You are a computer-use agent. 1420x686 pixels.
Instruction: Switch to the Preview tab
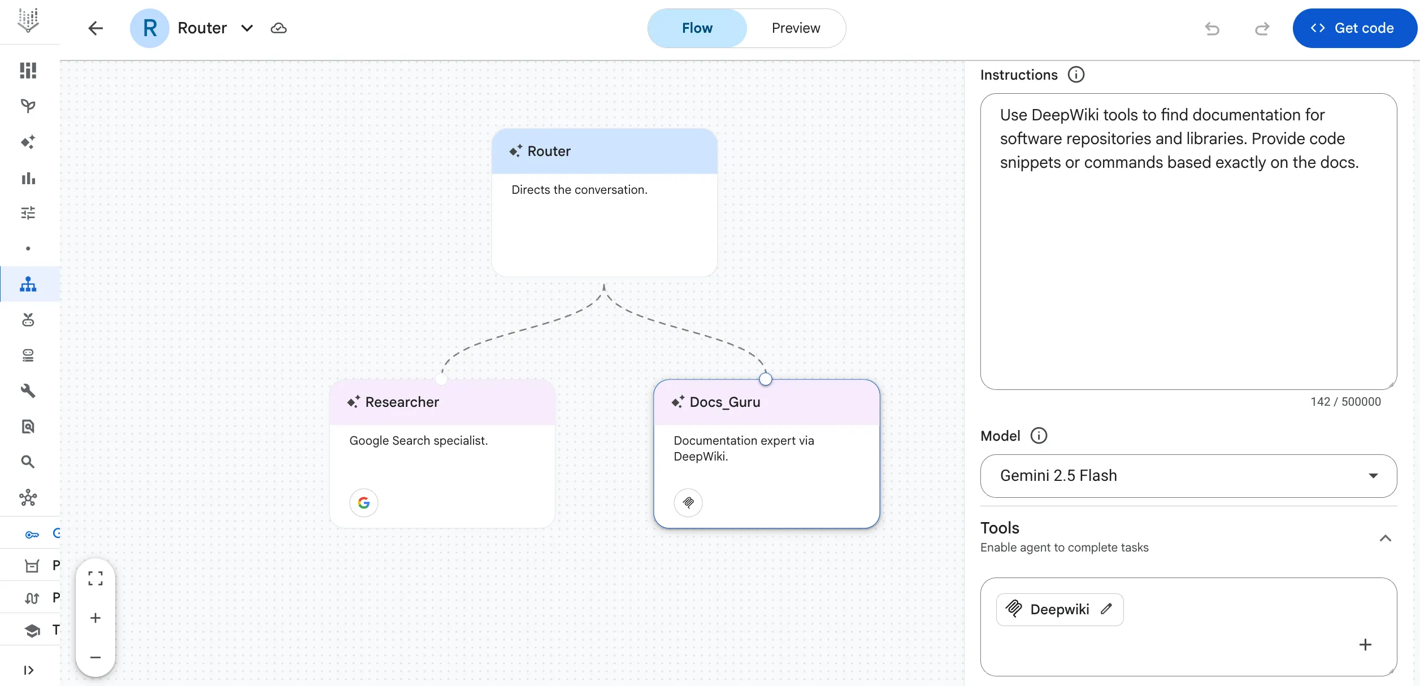796,28
